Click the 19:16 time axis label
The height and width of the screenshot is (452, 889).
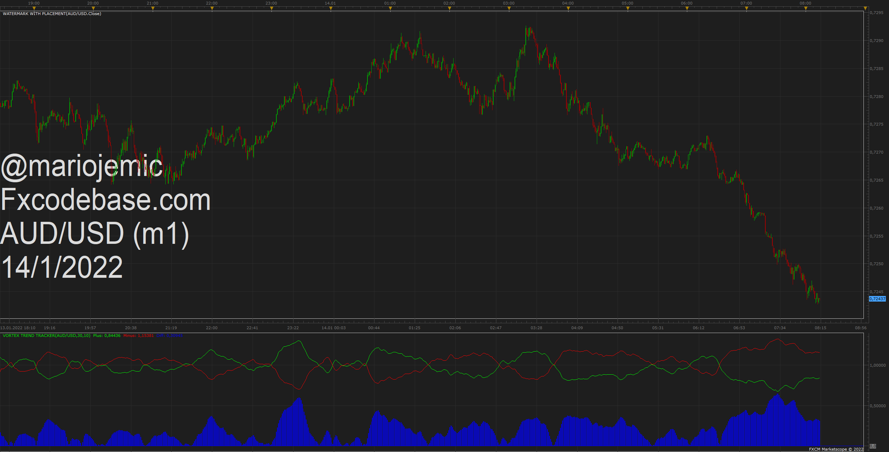pos(50,328)
